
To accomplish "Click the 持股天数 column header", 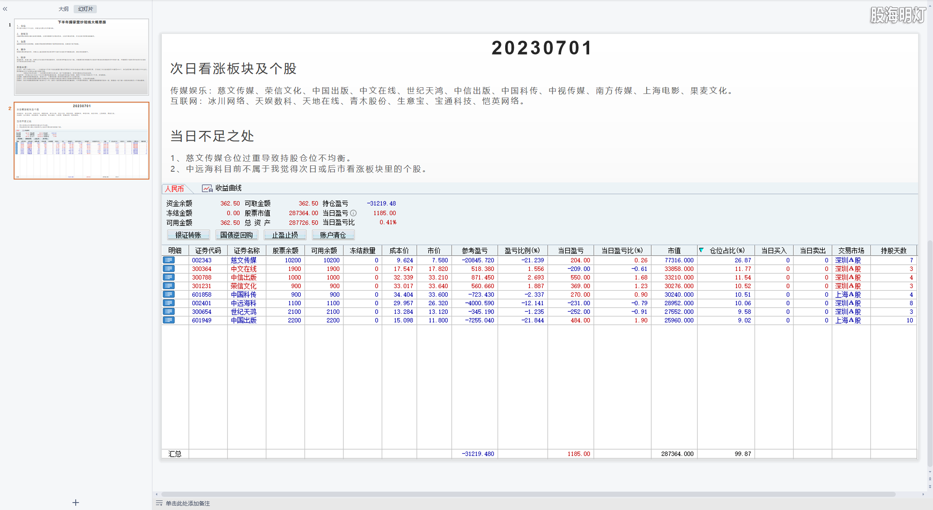I will [x=894, y=250].
